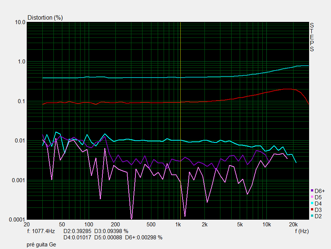The image size is (331, 249).
Task: Click the 50 x-axis tick label
Action: click(62, 225)
